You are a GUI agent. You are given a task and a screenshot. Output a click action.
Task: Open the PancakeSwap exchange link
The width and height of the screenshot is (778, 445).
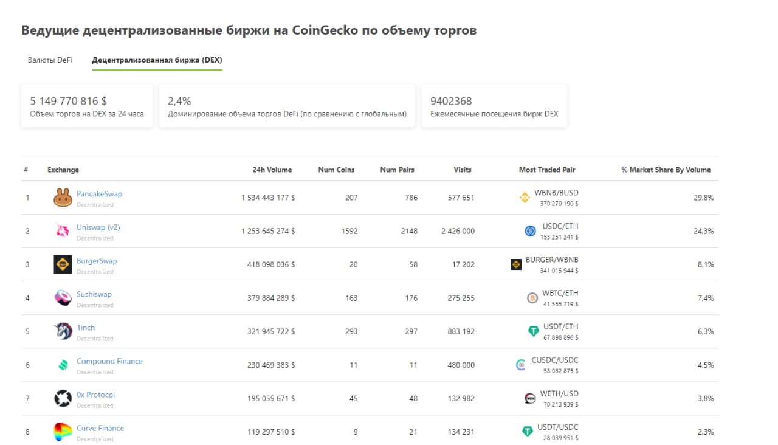click(99, 194)
